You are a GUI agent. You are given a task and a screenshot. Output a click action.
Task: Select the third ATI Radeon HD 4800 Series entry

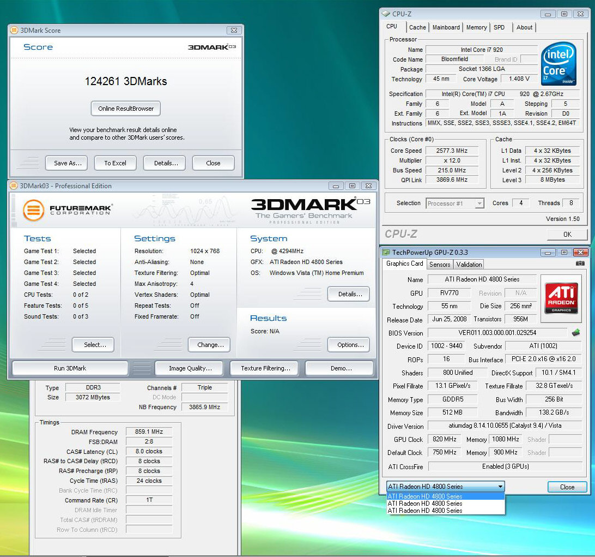point(446,511)
